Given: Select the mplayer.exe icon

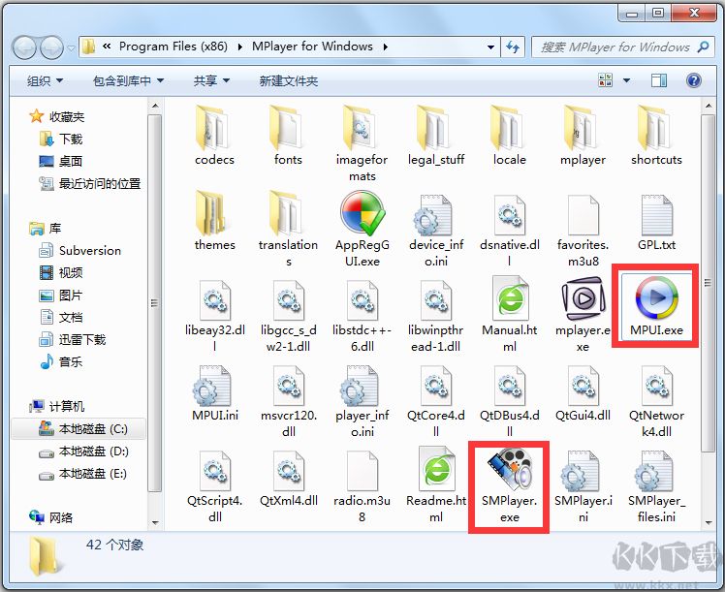Looking at the screenshot, I should tap(583, 298).
